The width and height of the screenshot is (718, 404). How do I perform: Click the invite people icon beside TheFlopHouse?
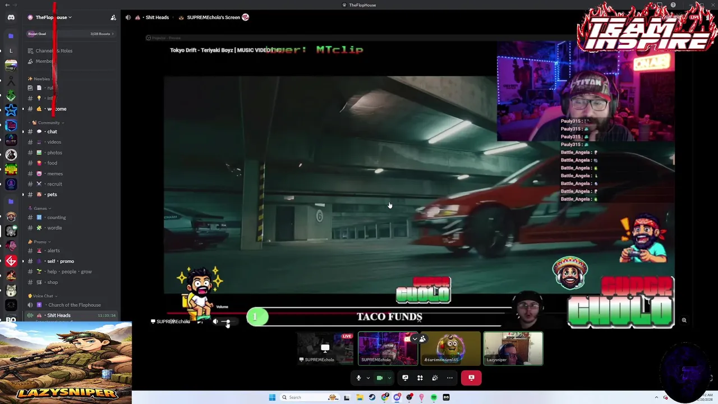(x=113, y=17)
